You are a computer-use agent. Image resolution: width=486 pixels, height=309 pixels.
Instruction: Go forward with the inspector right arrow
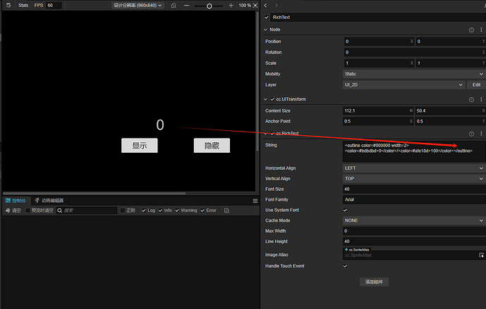tap(277, 5)
